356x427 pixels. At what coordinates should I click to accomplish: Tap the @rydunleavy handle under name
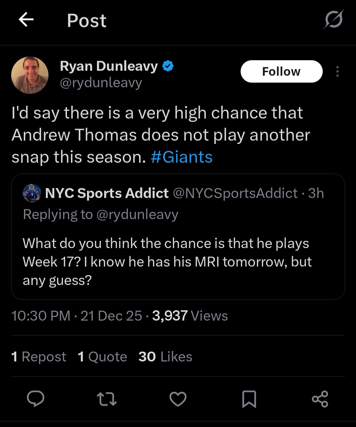coord(101,83)
